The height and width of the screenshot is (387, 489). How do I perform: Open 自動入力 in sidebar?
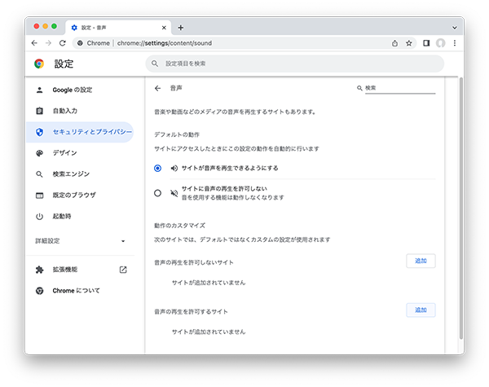coord(80,111)
